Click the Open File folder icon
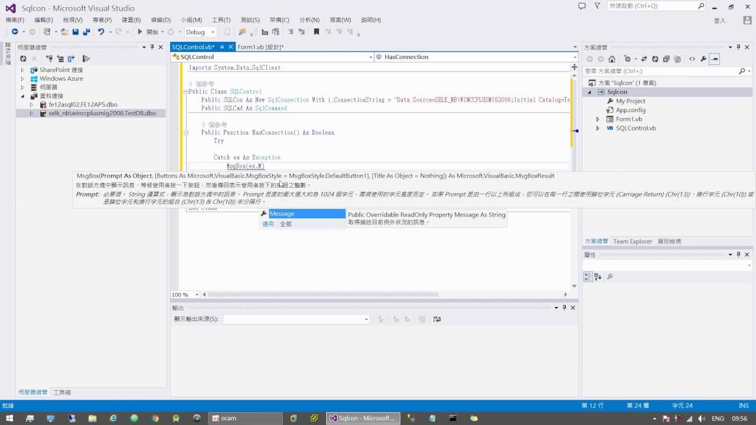 pos(64,32)
